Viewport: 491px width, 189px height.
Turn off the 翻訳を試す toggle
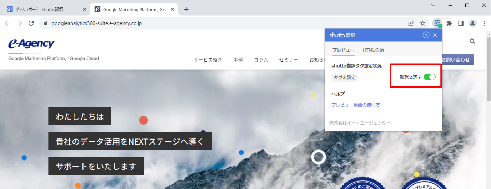tap(430, 77)
